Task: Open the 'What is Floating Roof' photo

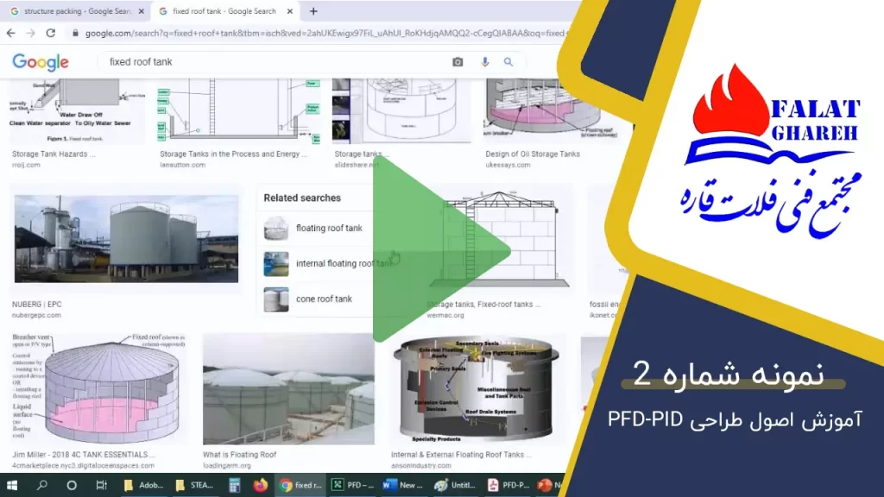Action: (x=288, y=389)
